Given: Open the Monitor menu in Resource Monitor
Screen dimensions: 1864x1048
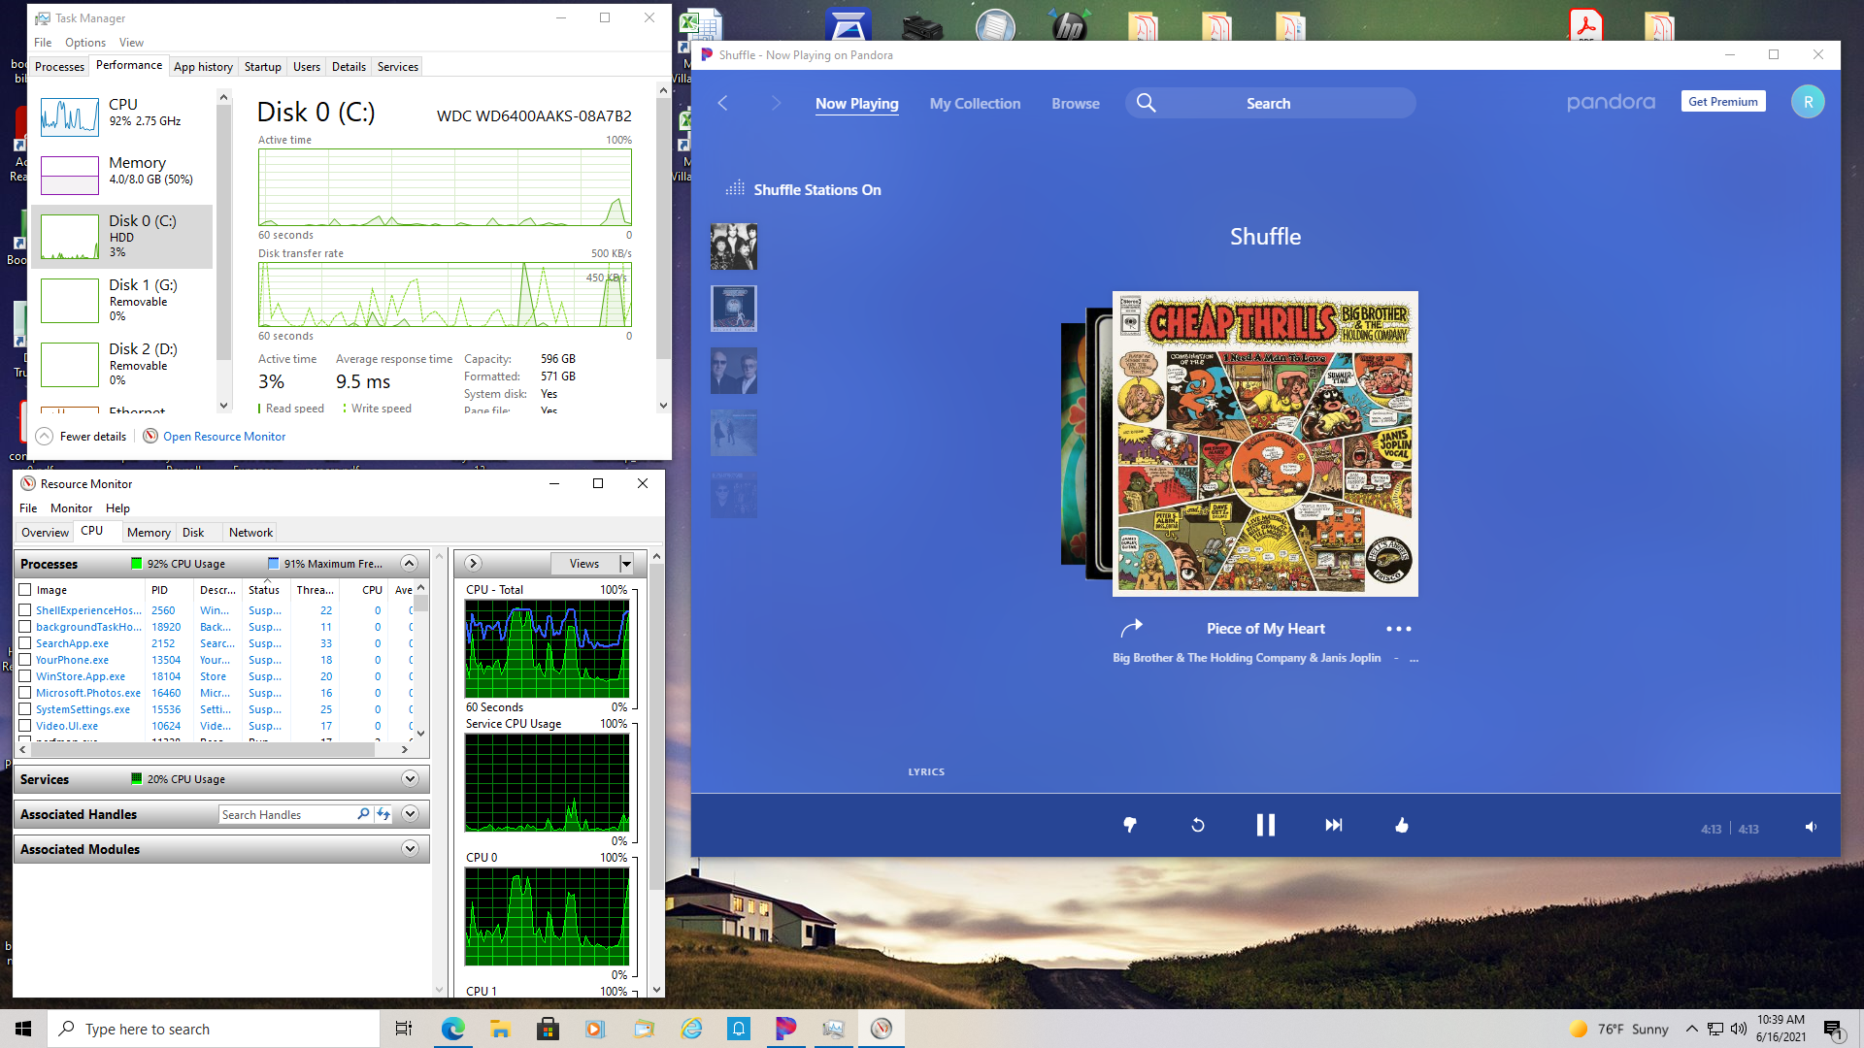Looking at the screenshot, I should (x=71, y=508).
